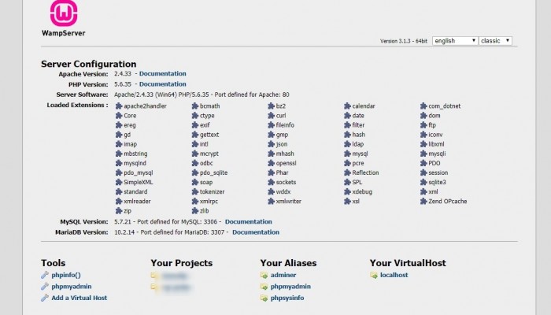Open the phpinfo() tool link
551x315 pixels.
click(66, 276)
